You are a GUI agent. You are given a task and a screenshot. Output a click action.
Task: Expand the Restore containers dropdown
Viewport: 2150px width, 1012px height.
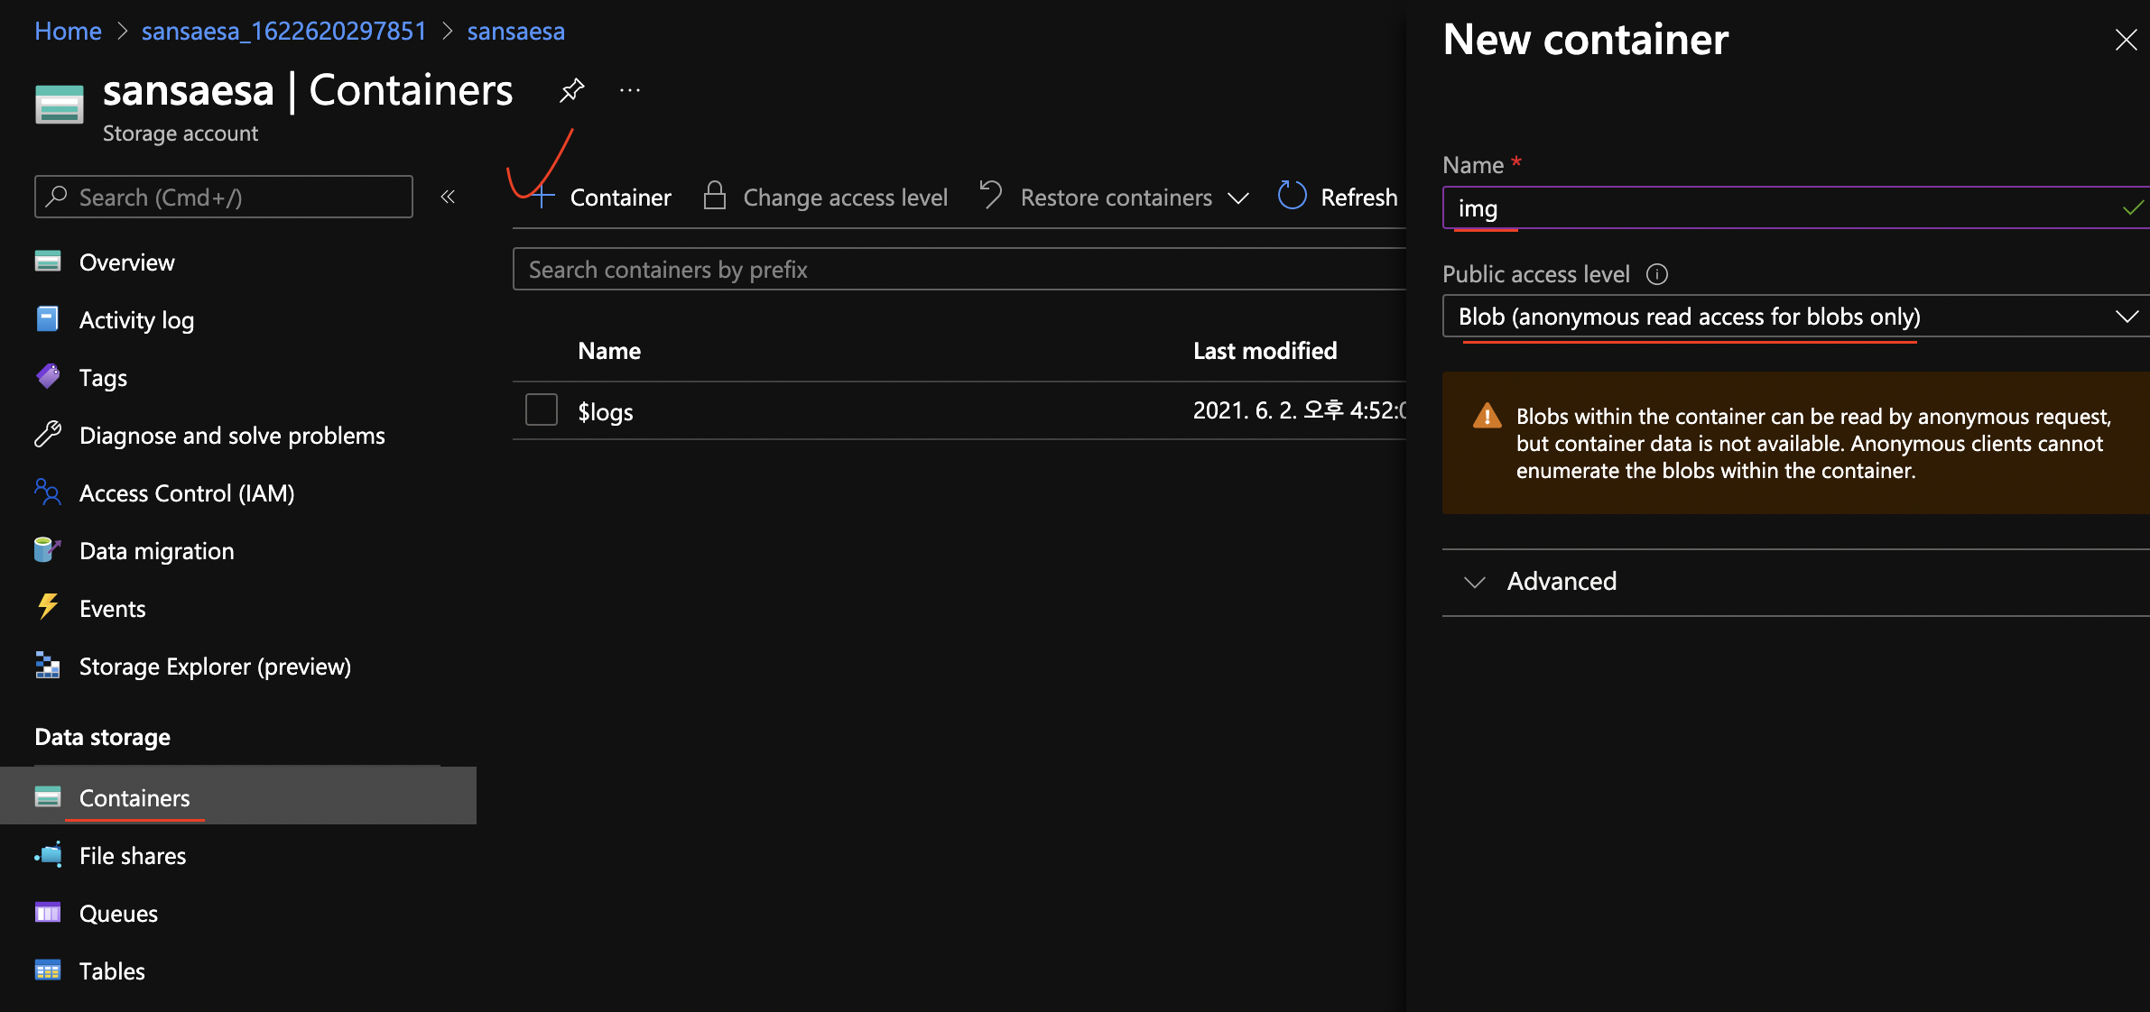[x=1238, y=198]
